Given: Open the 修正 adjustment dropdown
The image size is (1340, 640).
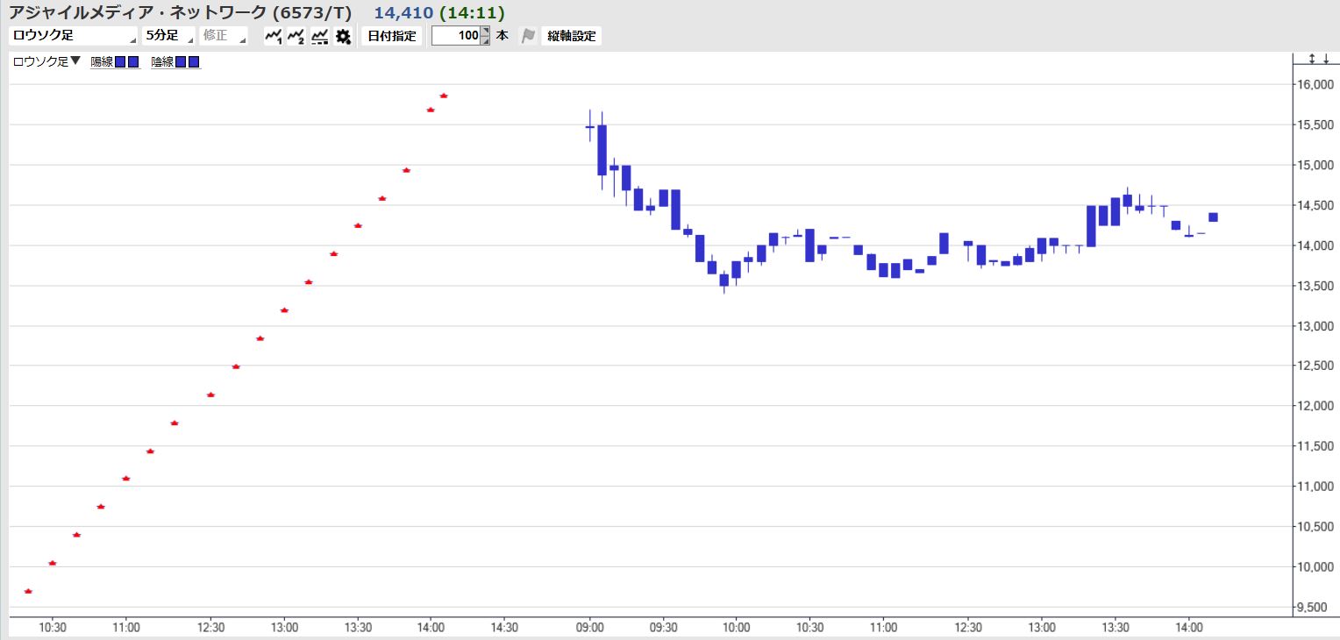Looking at the screenshot, I should [224, 36].
